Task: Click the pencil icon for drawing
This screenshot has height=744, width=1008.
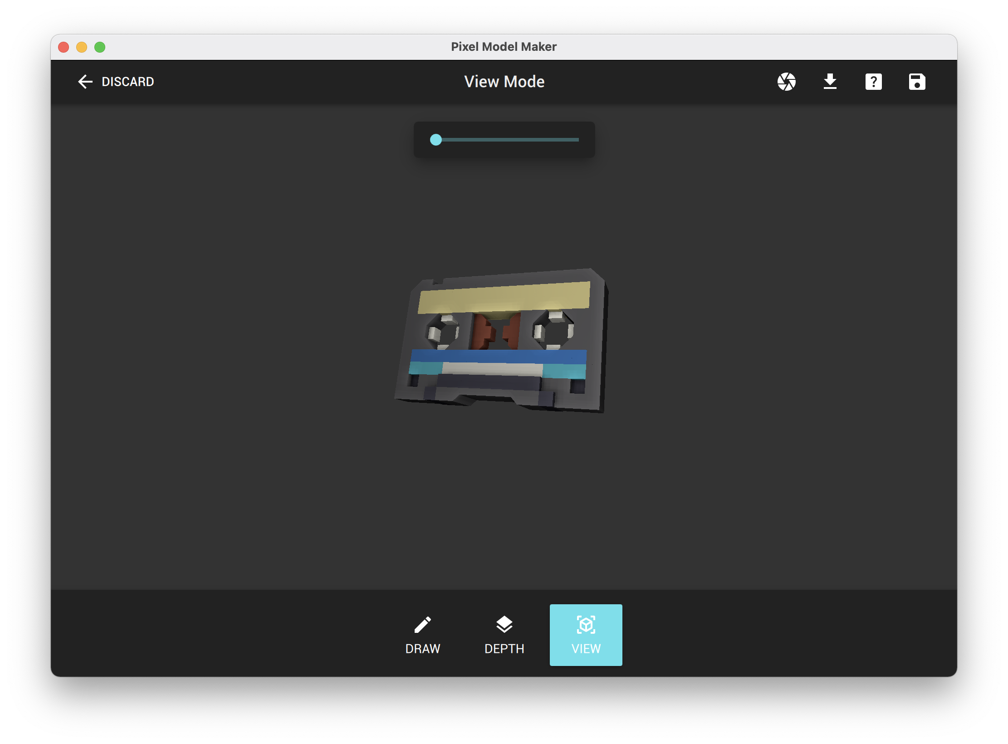Action: 422,625
